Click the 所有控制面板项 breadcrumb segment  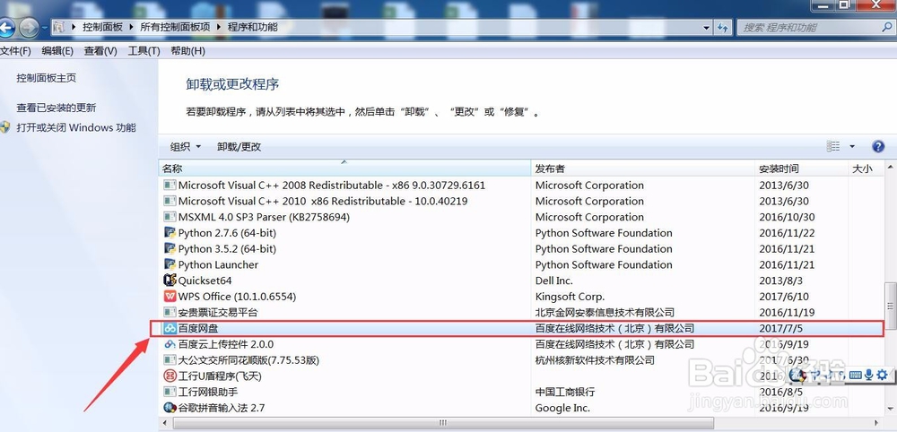tap(175, 27)
